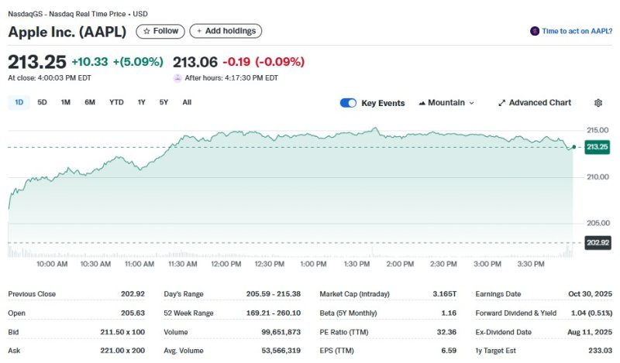620x363 pixels.
Task: Open chart settings gear icon
Action: [598, 103]
